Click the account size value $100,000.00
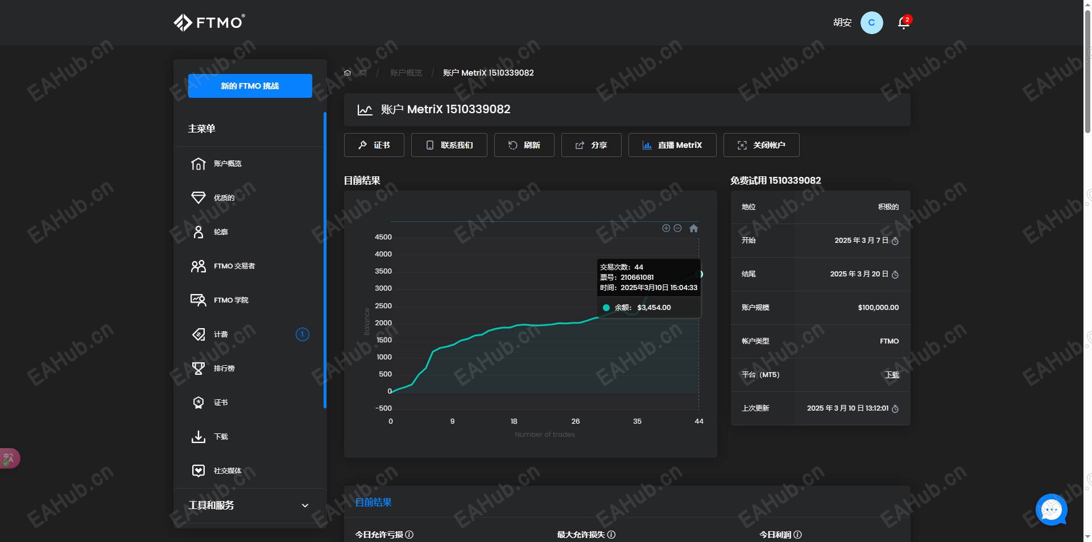Viewport: 1092px width, 542px height. pyautogui.click(x=878, y=308)
